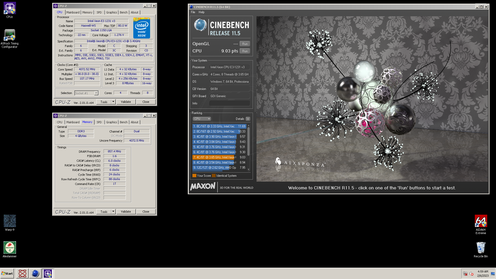Click the Core Speed 4072.52 MHz value

point(87,69)
